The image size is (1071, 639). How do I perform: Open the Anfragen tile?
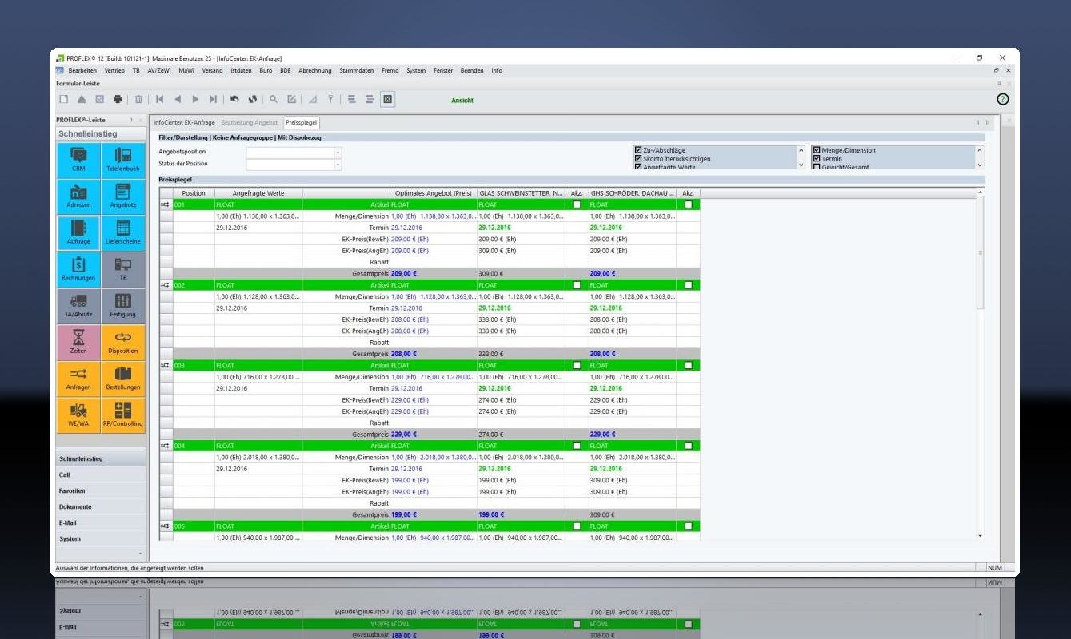coord(78,379)
